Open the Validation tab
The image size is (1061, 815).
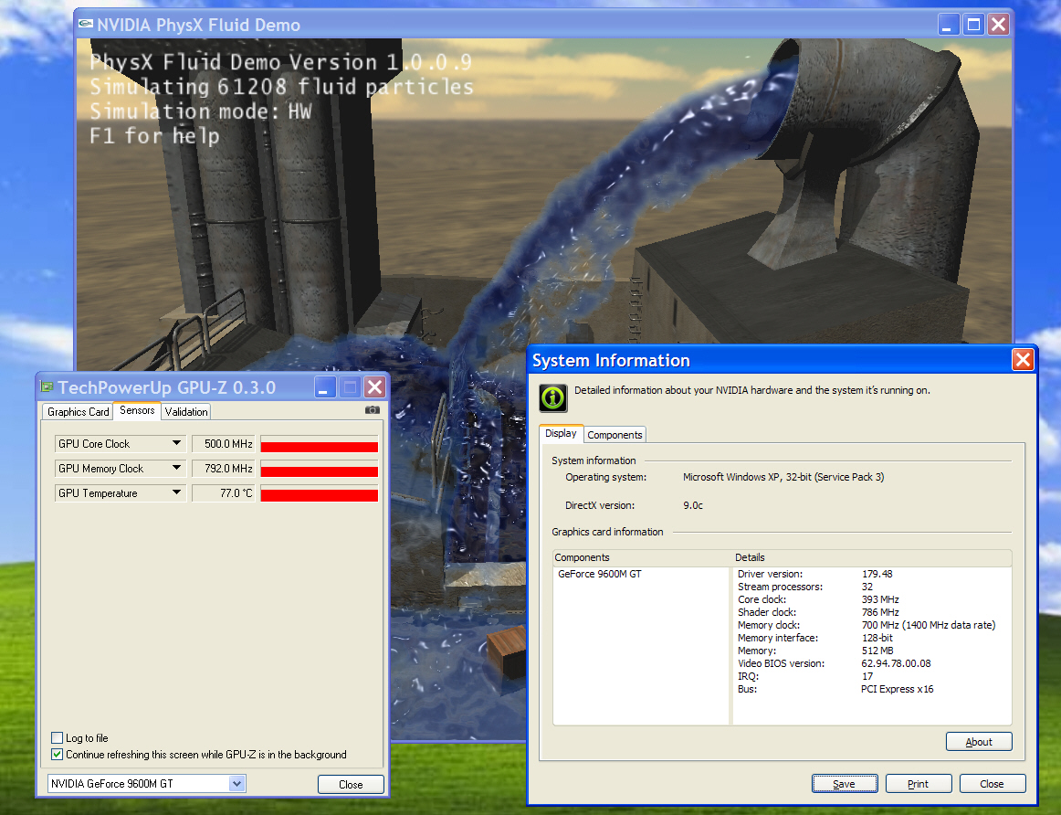(186, 411)
